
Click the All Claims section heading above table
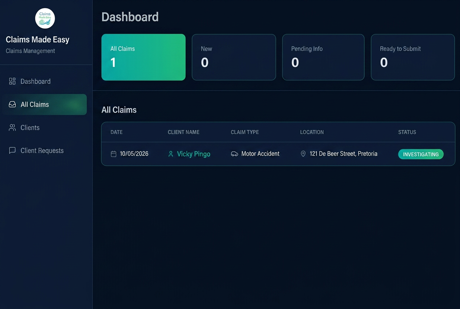[119, 110]
